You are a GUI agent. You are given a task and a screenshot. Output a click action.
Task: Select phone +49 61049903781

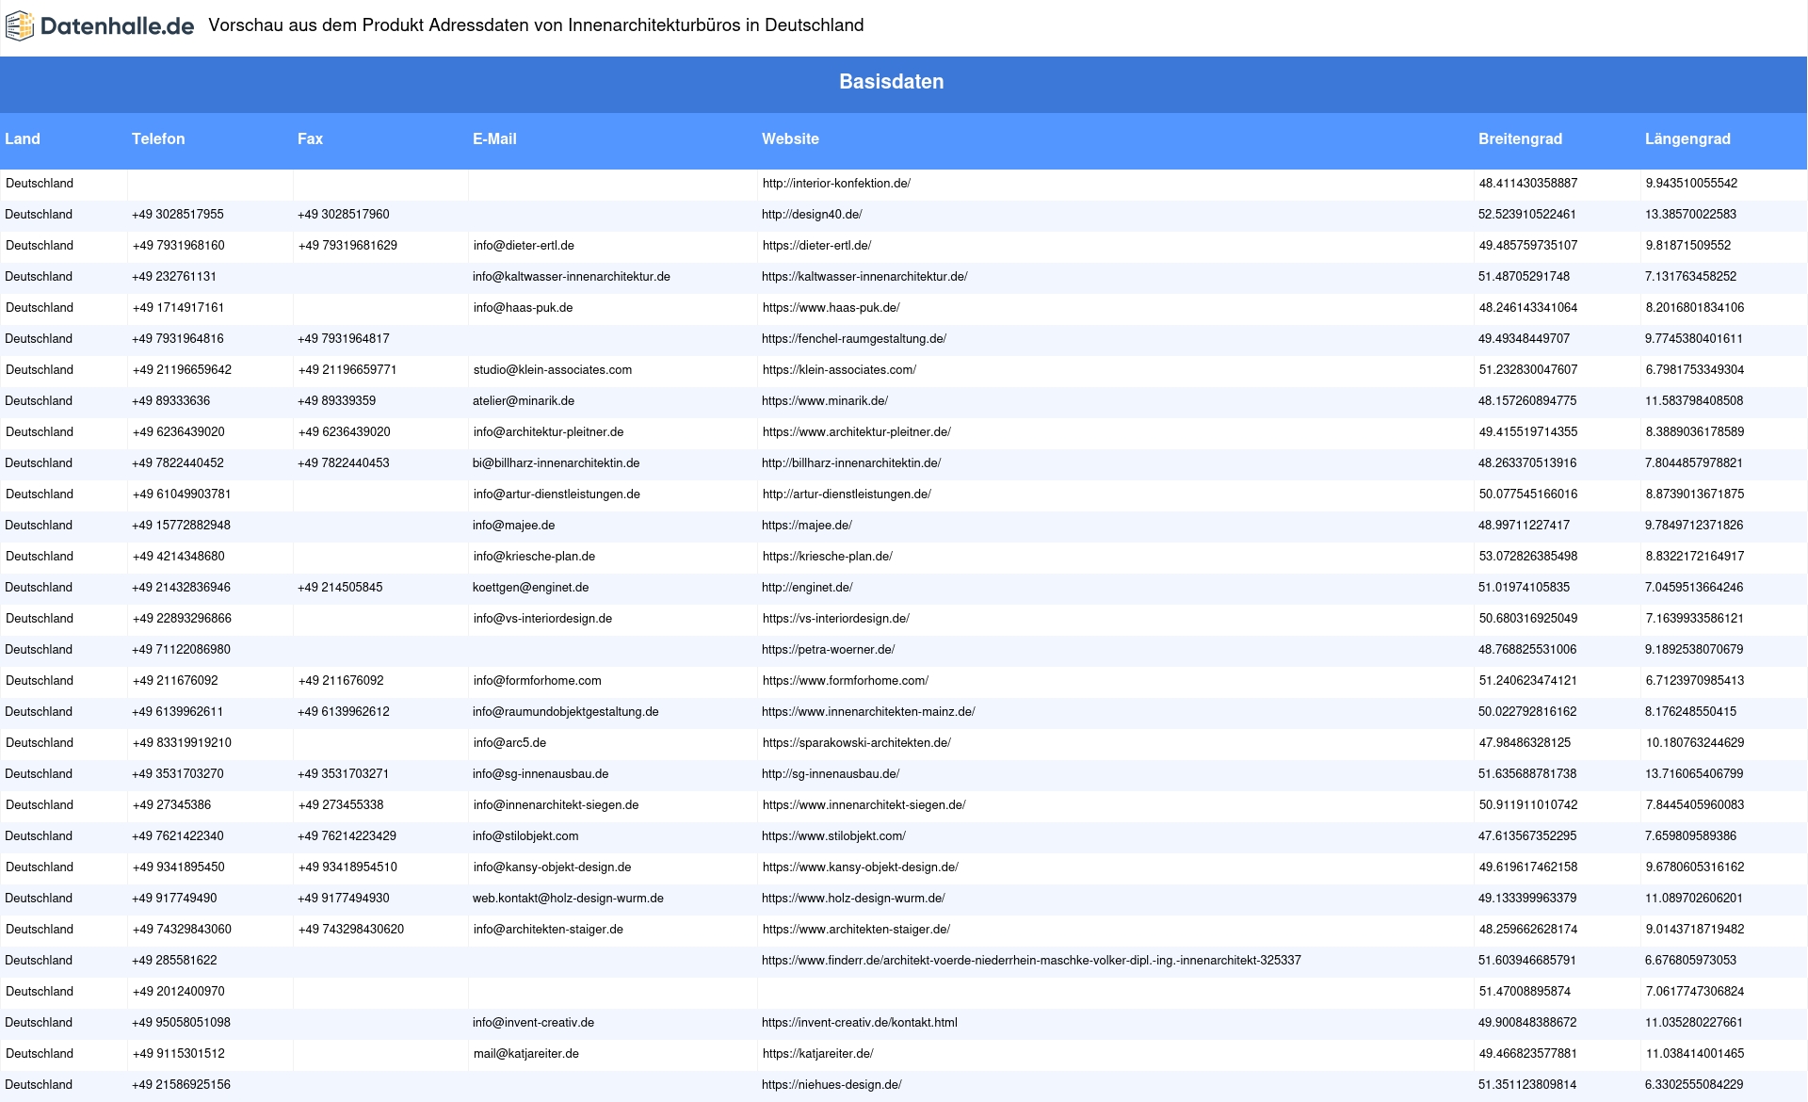[x=182, y=494]
